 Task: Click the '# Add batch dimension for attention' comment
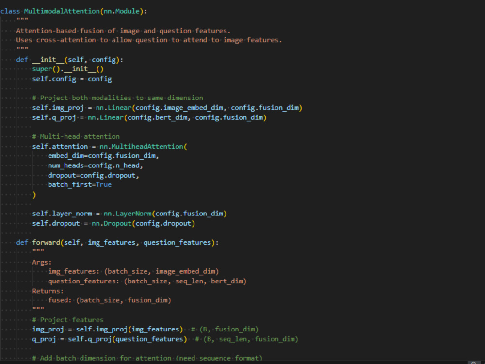147,358
